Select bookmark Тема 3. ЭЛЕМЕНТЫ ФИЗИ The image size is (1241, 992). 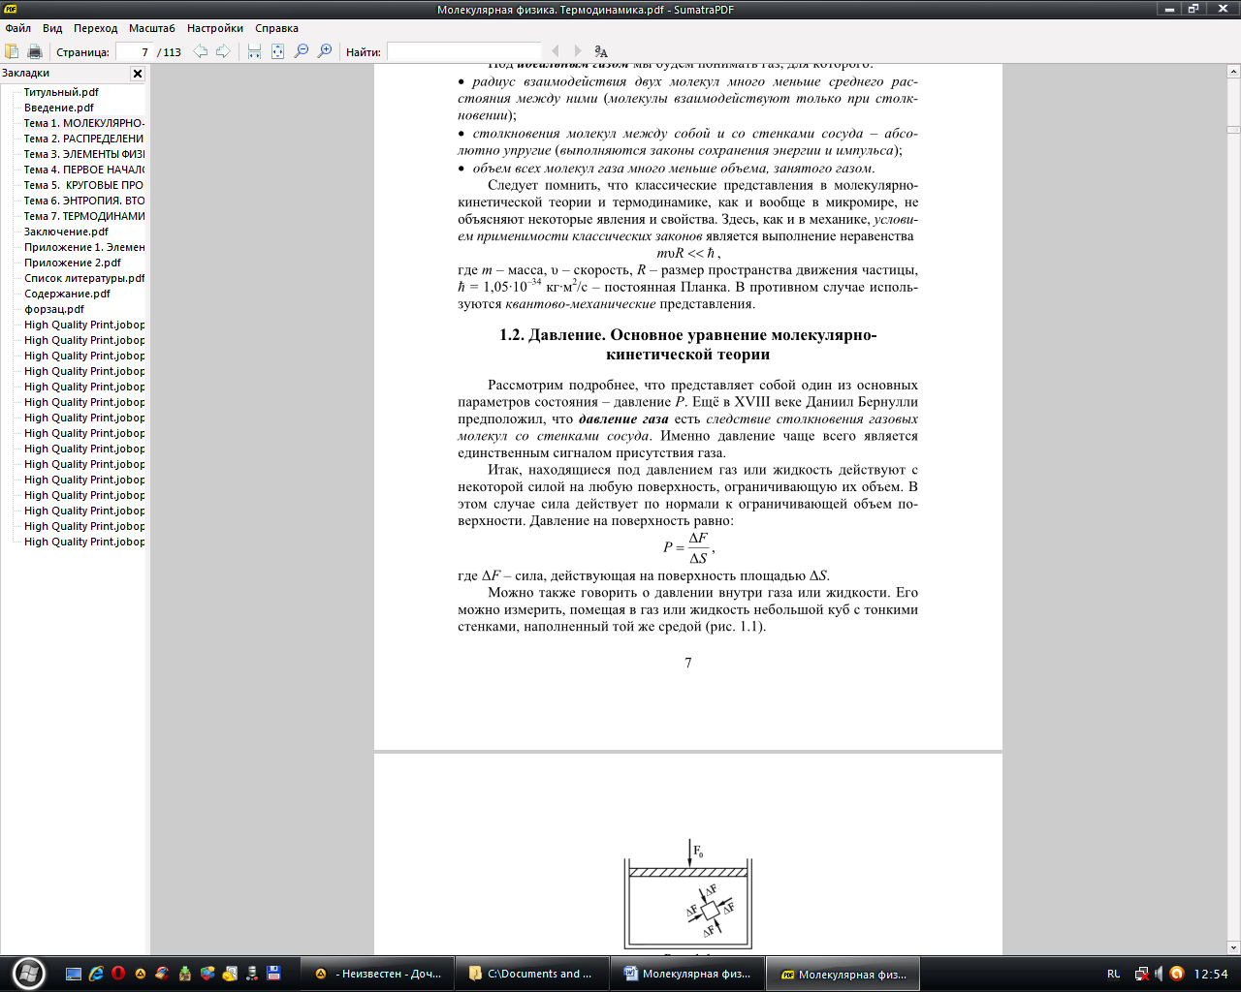[x=83, y=154]
